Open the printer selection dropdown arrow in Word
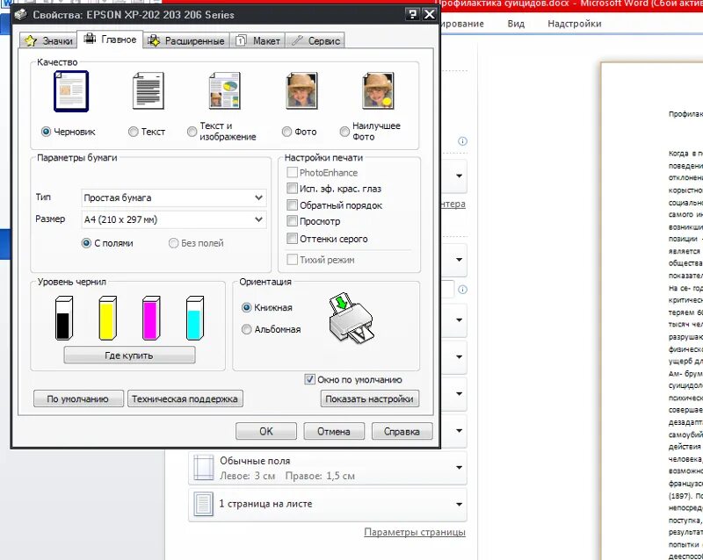The height and width of the screenshot is (560, 703). click(x=459, y=176)
